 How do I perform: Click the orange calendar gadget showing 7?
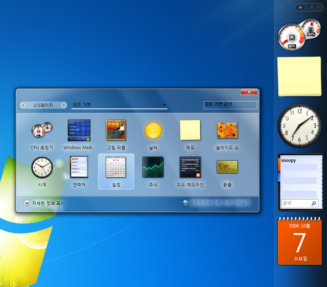click(x=300, y=241)
